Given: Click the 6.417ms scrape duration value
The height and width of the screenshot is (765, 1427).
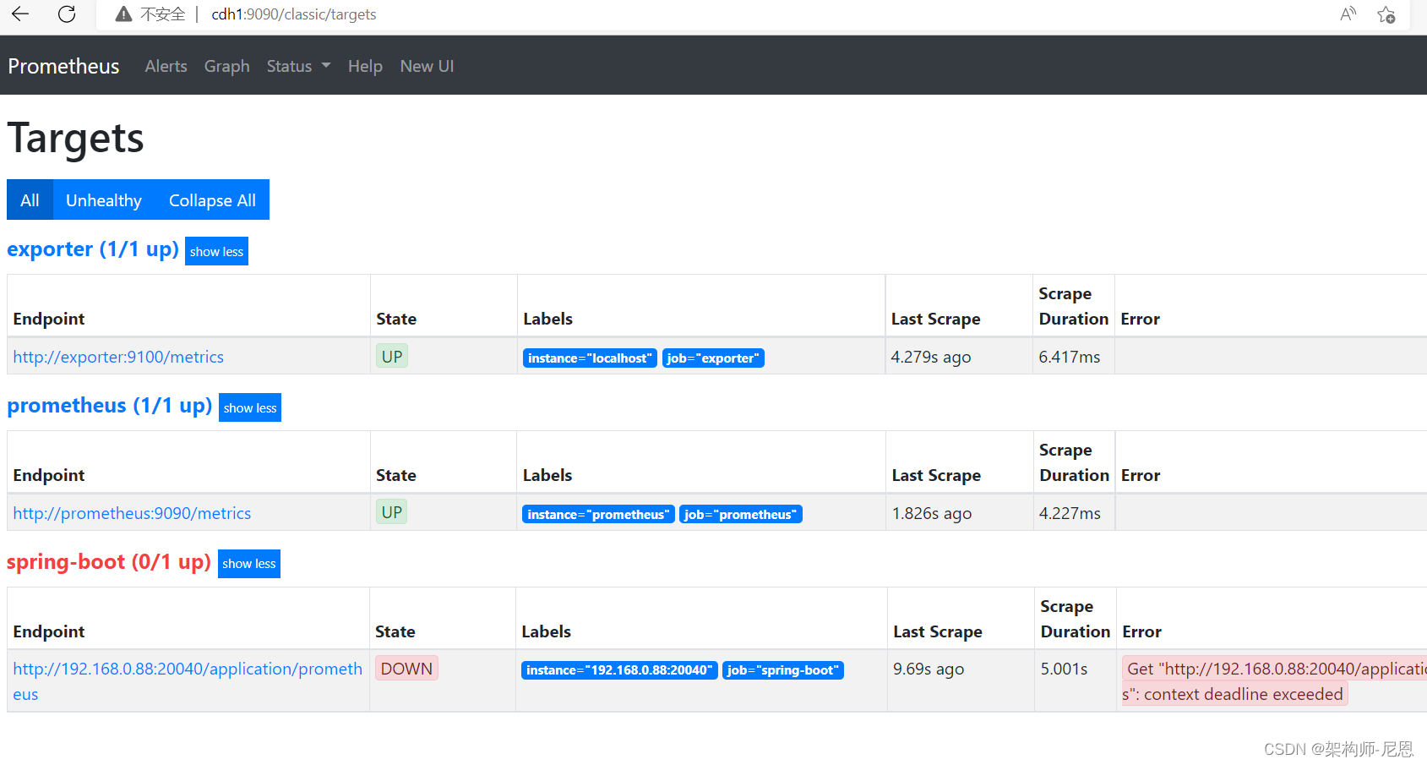Looking at the screenshot, I should pyautogui.click(x=1070, y=357).
